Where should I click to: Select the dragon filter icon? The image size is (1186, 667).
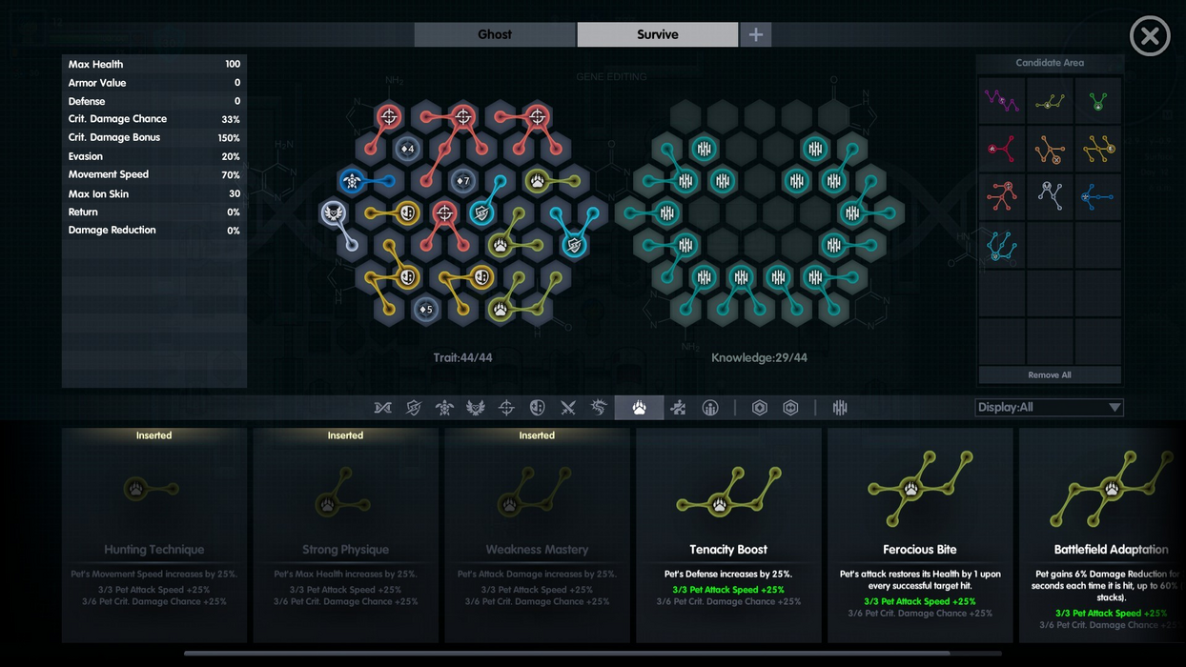tap(599, 408)
